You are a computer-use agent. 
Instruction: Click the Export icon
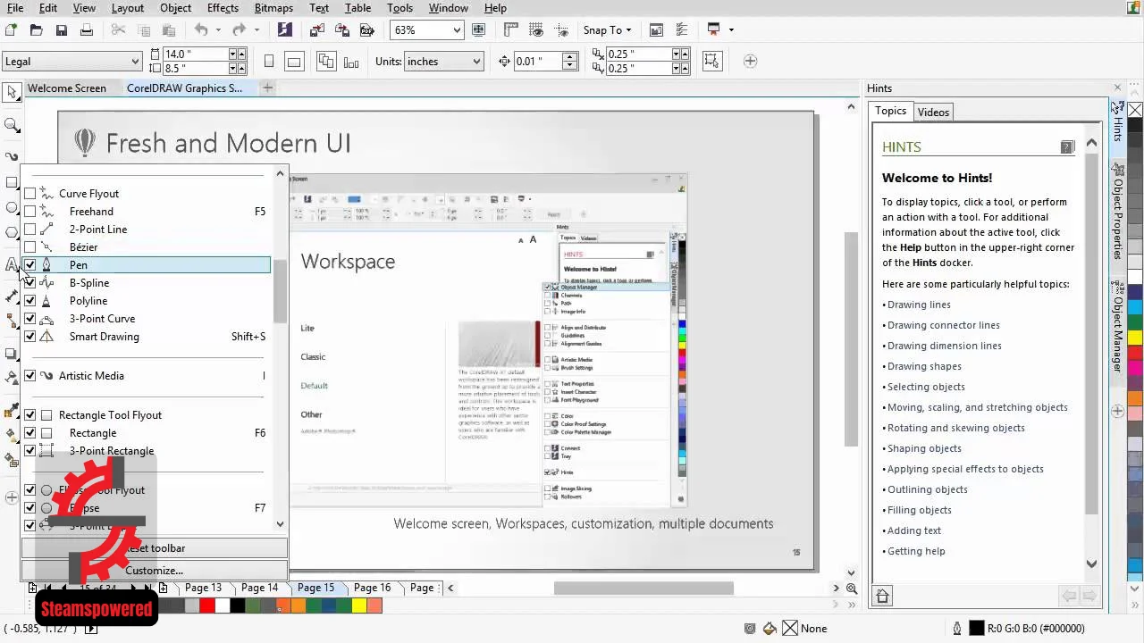(342, 29)
